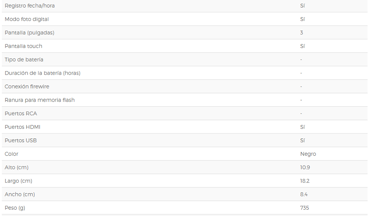Screen dimensions: 377x216
Task: Select the 'Registro fecha/hora' row label
Action: coord(29,6)
